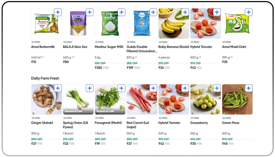View the Gooseberry product image
The width and height of the screenshot is (275, 157).
point(205,101)
